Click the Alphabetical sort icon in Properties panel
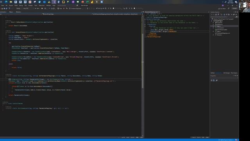This screenshot has height=141, width=250. click(214, 80)
